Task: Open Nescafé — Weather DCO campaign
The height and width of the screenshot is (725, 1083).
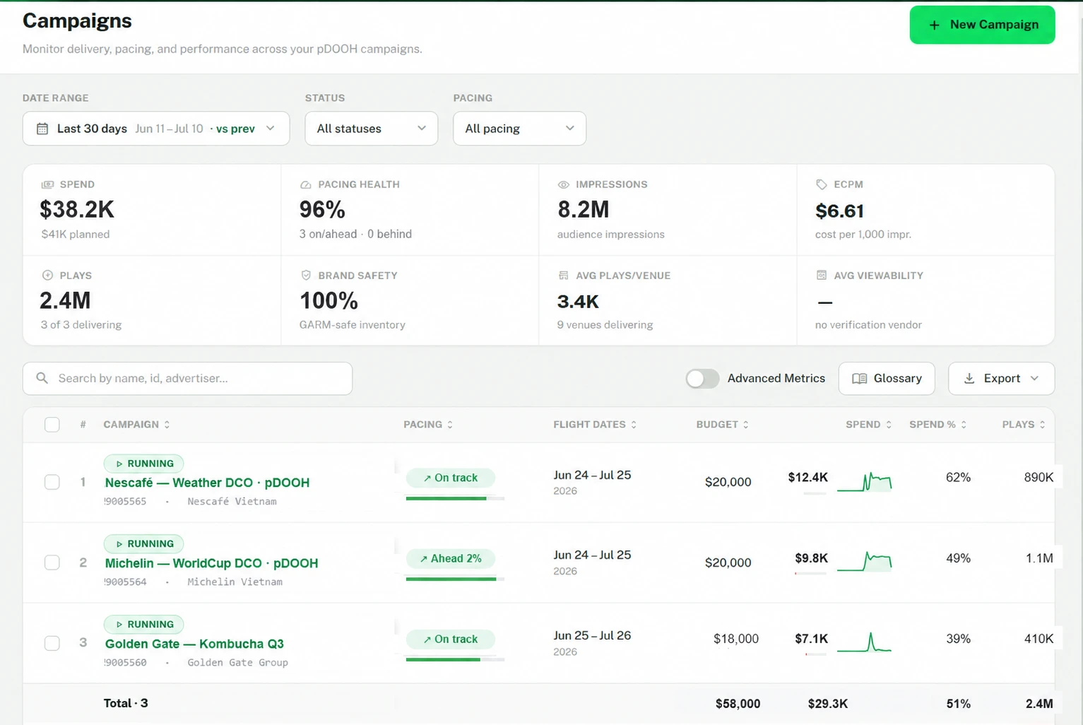Action: pyautogui.click(x=207, y=483)
